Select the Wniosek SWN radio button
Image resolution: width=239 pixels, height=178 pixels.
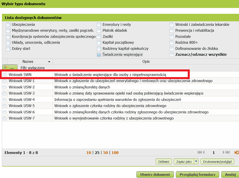point(4,75)
